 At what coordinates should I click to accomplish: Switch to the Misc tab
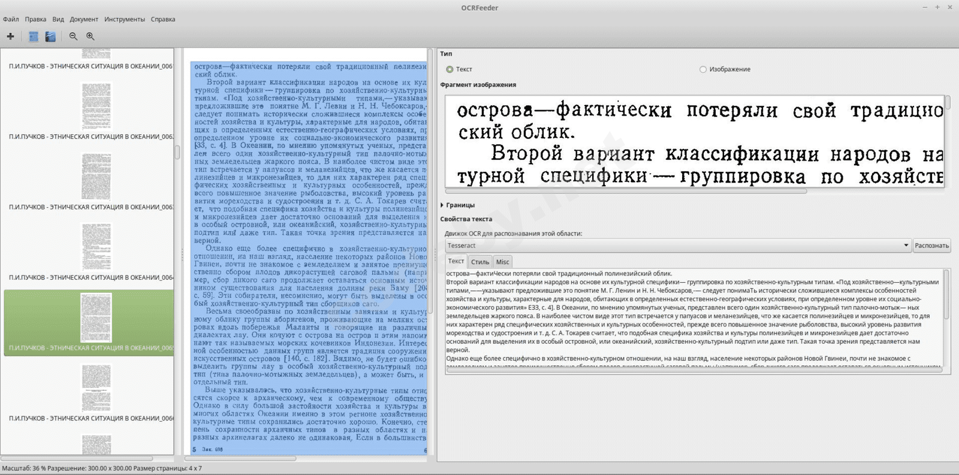point(502,262)
